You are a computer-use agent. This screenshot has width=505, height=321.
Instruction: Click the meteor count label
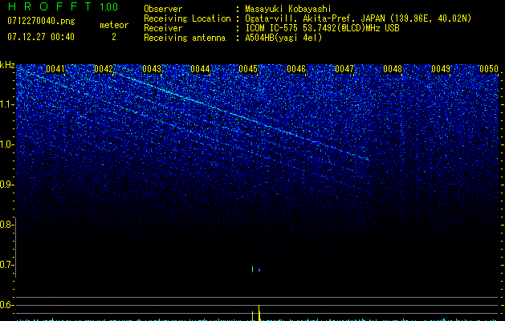[x=114, y=25]
